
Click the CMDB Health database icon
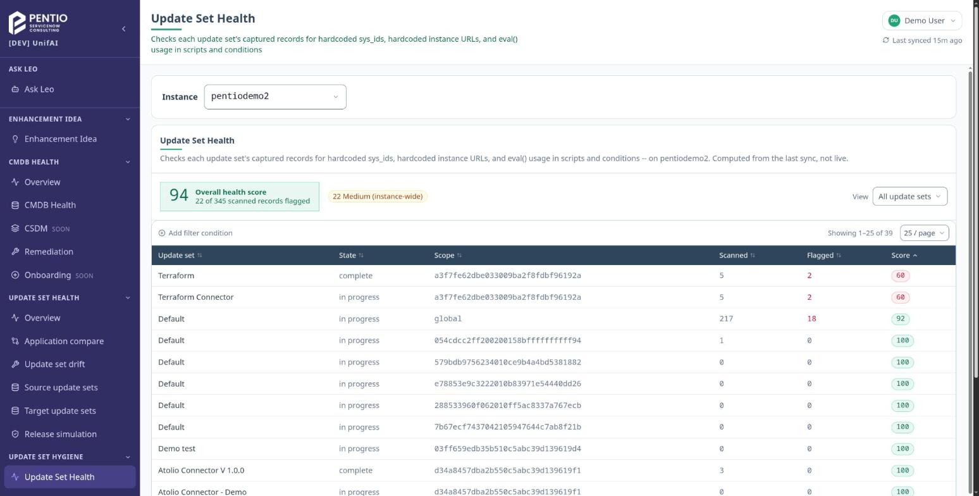point(15,205)
